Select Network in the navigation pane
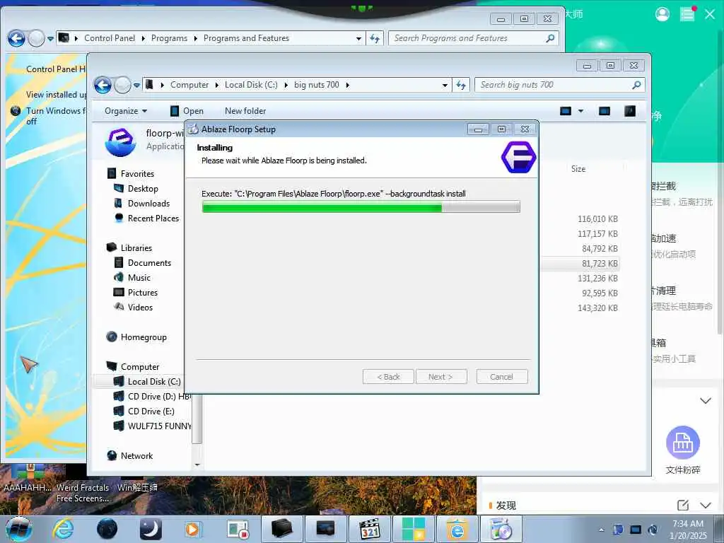The width and height of the screenshot is (724, 543). [x=136, y=456]
